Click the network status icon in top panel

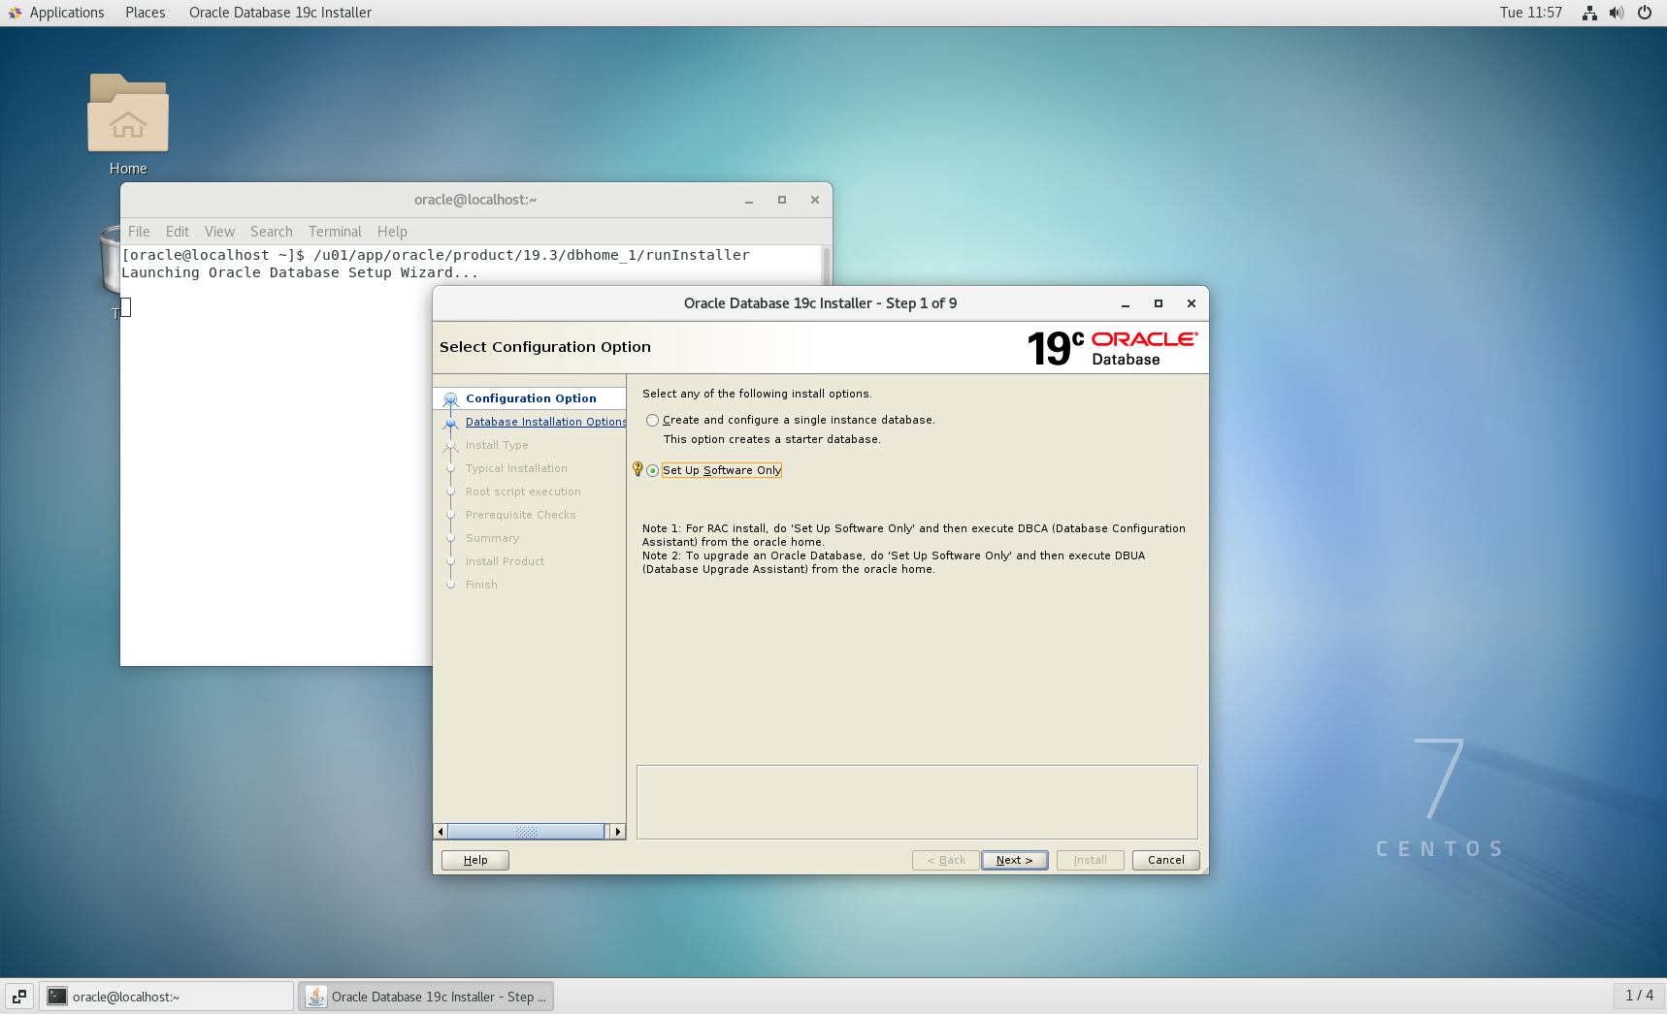[x=1589, y=13]
